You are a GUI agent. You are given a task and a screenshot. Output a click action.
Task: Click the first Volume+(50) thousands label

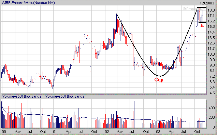tap(21, 96)
